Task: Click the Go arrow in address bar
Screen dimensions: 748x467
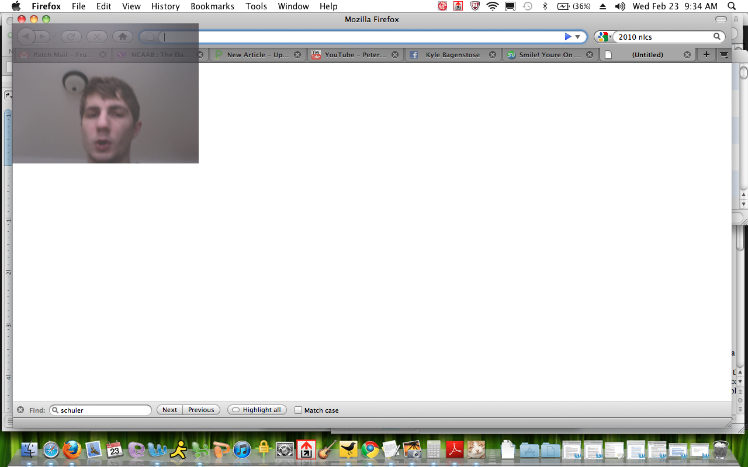Action: point(567,37)
